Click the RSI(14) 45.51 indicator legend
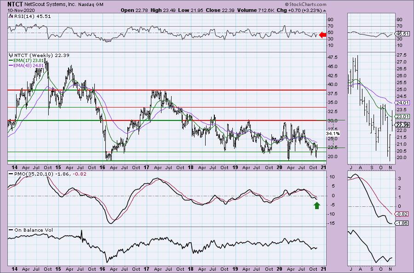This screenshot has height=273, width=414. (32, 17)
